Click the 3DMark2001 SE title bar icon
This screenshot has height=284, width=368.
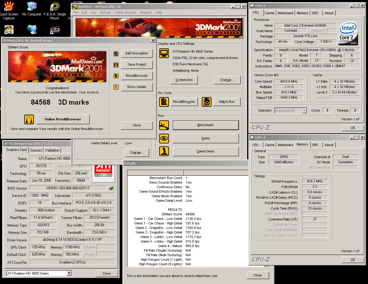click(74, 7)
